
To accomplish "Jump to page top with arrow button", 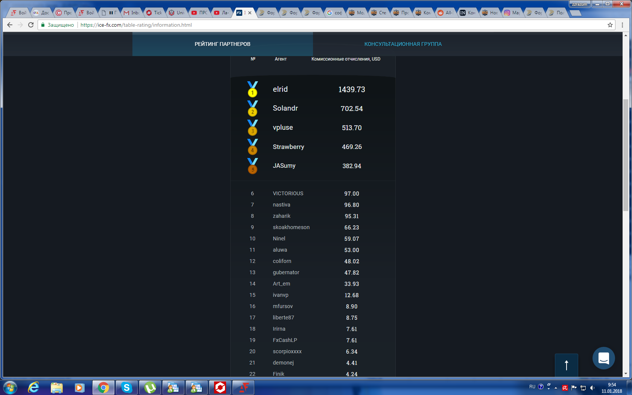I will pos(567,365).
